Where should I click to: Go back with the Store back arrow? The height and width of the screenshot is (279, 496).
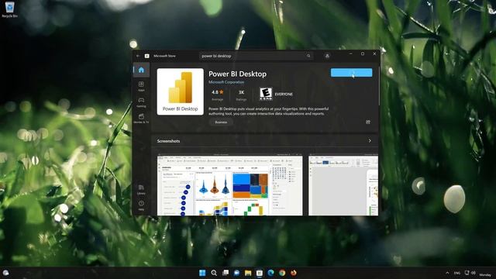(x=138, y=56)
